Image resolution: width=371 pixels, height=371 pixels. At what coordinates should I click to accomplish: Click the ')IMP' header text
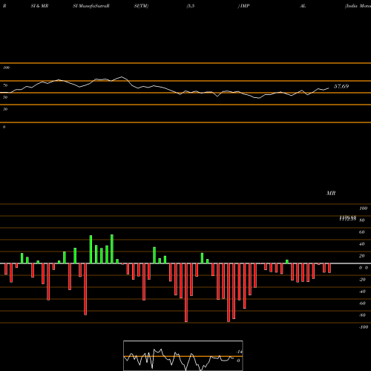point(243,6)
